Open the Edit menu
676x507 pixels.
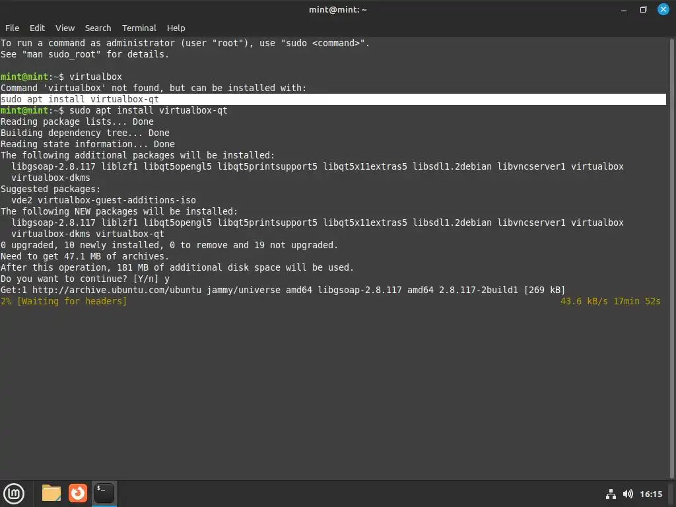point(37,28)
